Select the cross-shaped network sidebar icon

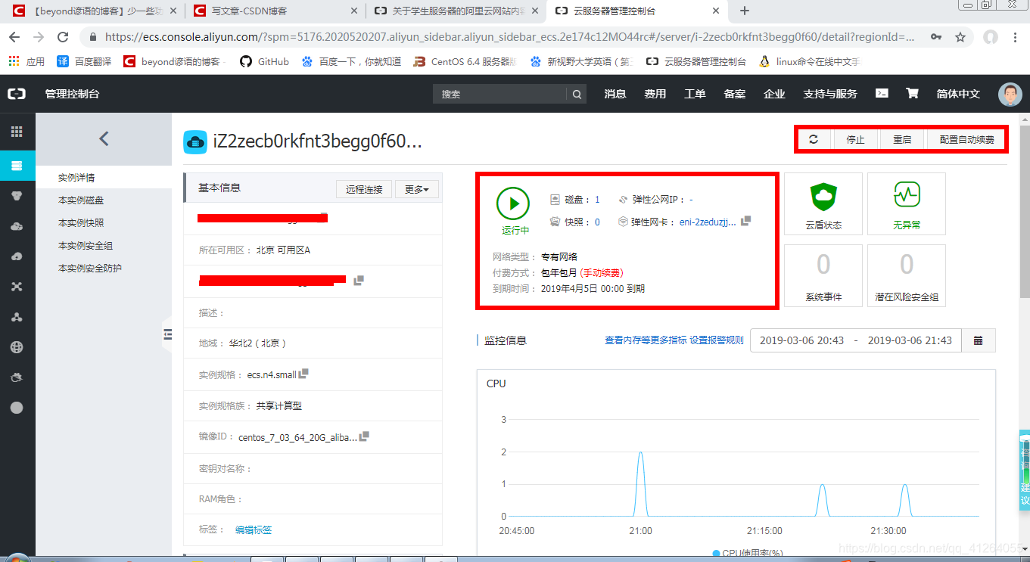click(x=17, y=287)
